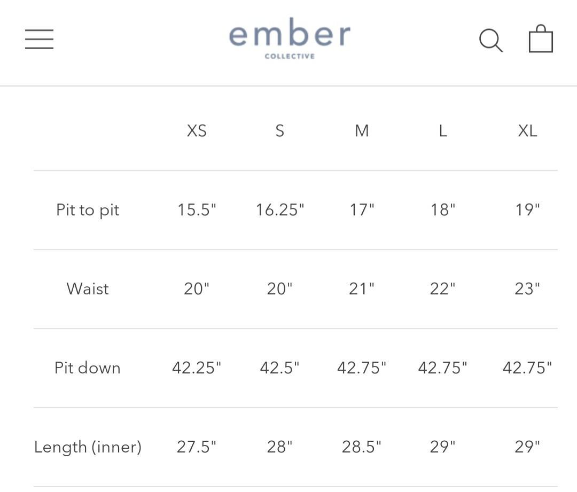Tap the cart icon next to search

coord(541,38)
